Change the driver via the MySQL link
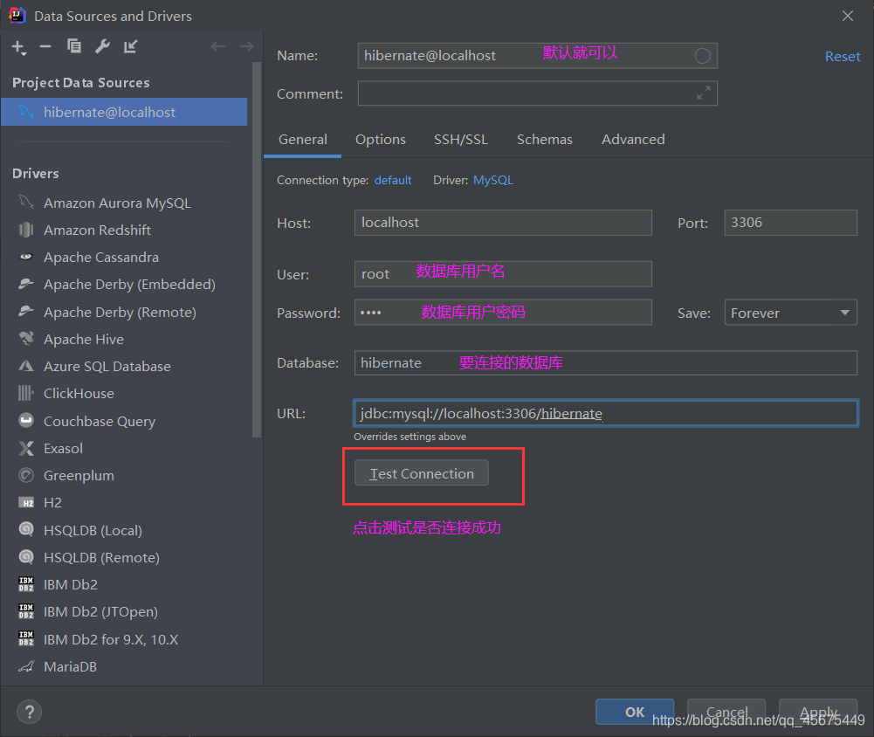This screenshot has height=737, width=874. click(493, 180)
